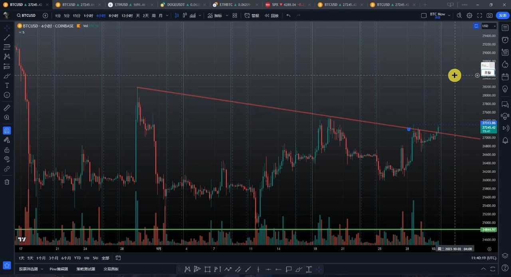Toggle the favorites star toolbar button
The width and height of the screenshot is (511, 277).
[x=7, y=265]
